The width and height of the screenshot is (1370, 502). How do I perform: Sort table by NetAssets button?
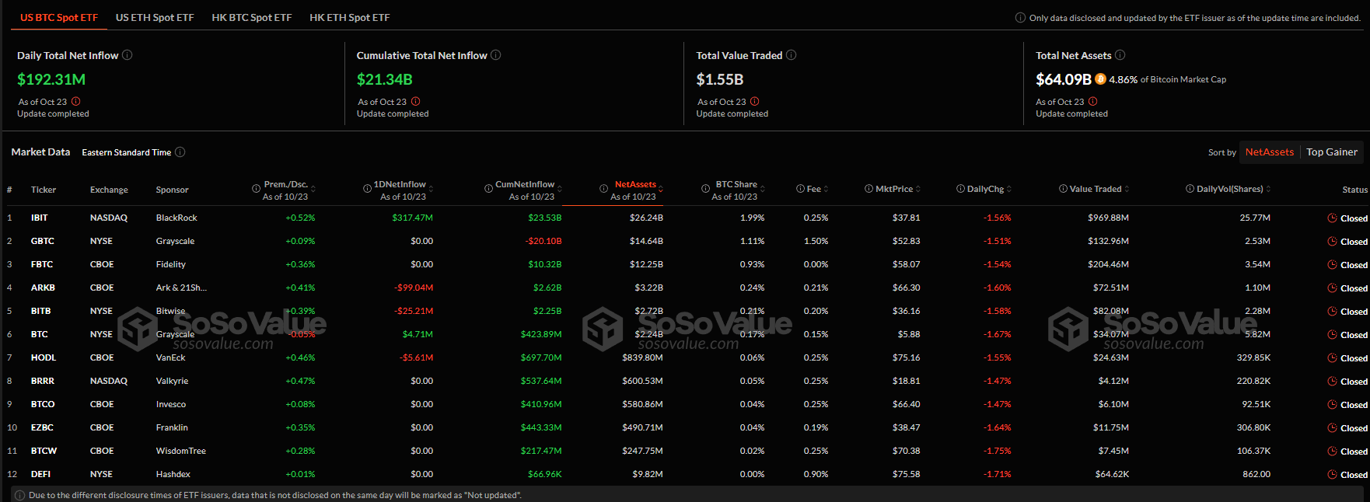tap(1270, 152)
